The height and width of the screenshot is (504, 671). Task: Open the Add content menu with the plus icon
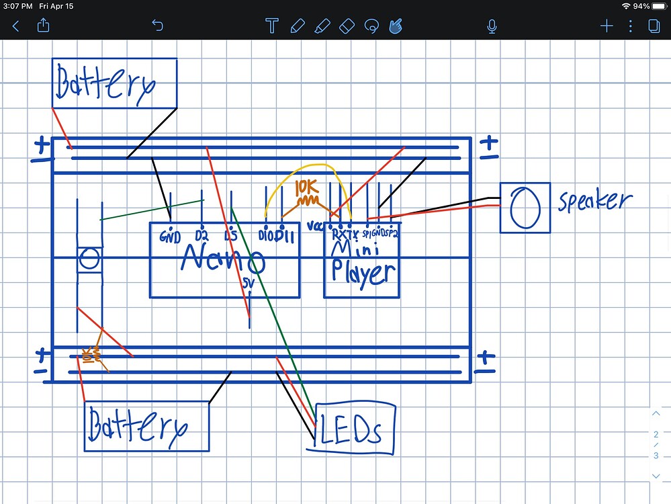click(606, 26)
